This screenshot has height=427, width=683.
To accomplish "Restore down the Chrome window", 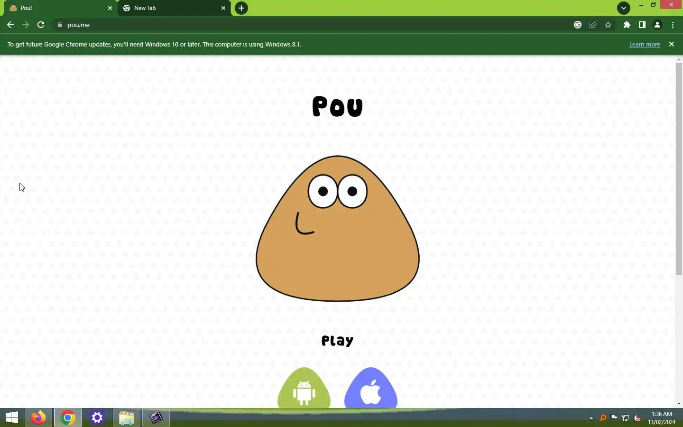I will tap(654, 5).
